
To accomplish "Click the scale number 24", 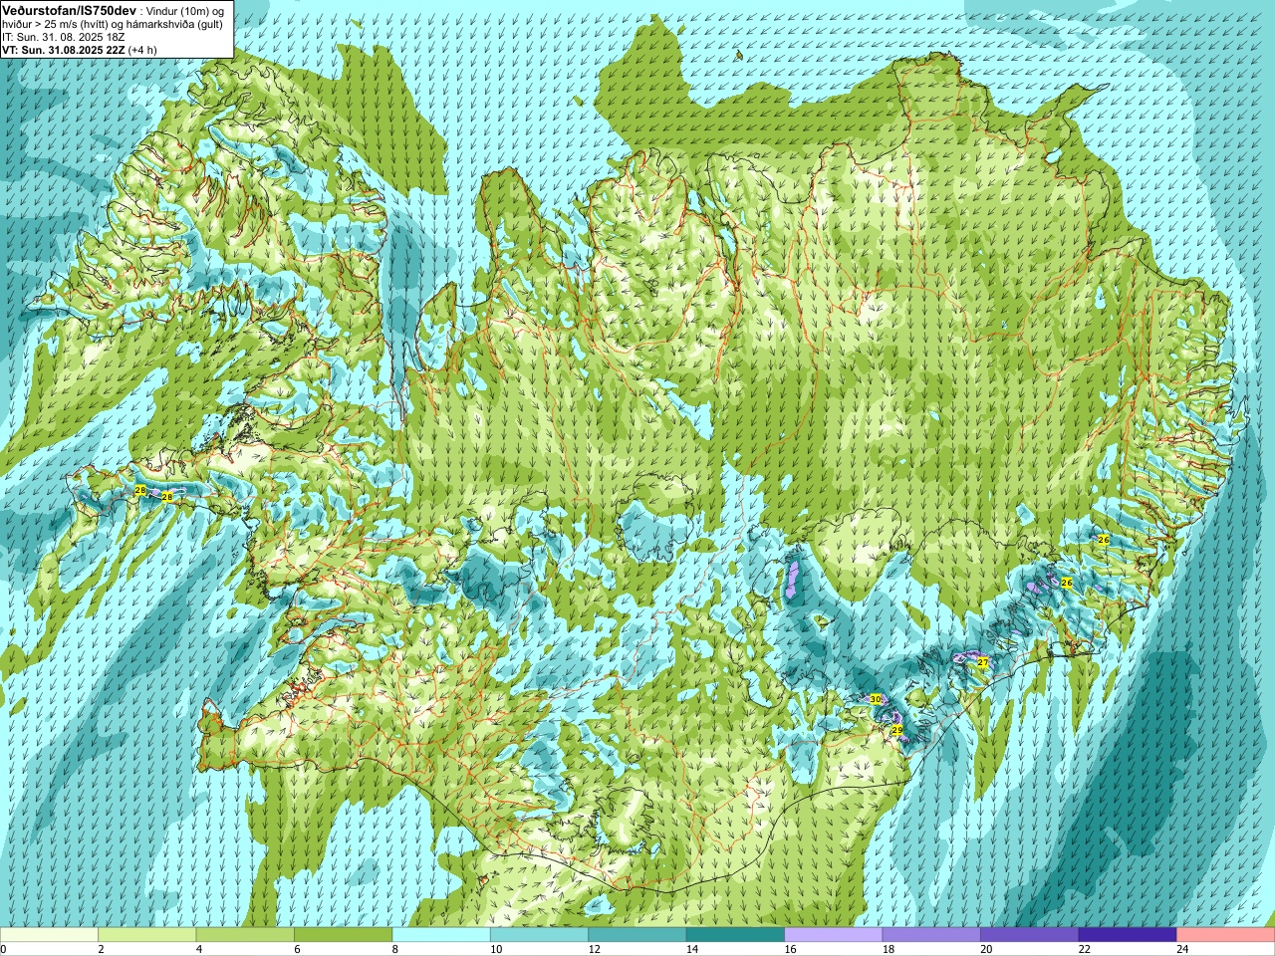I will (1181, 949).
